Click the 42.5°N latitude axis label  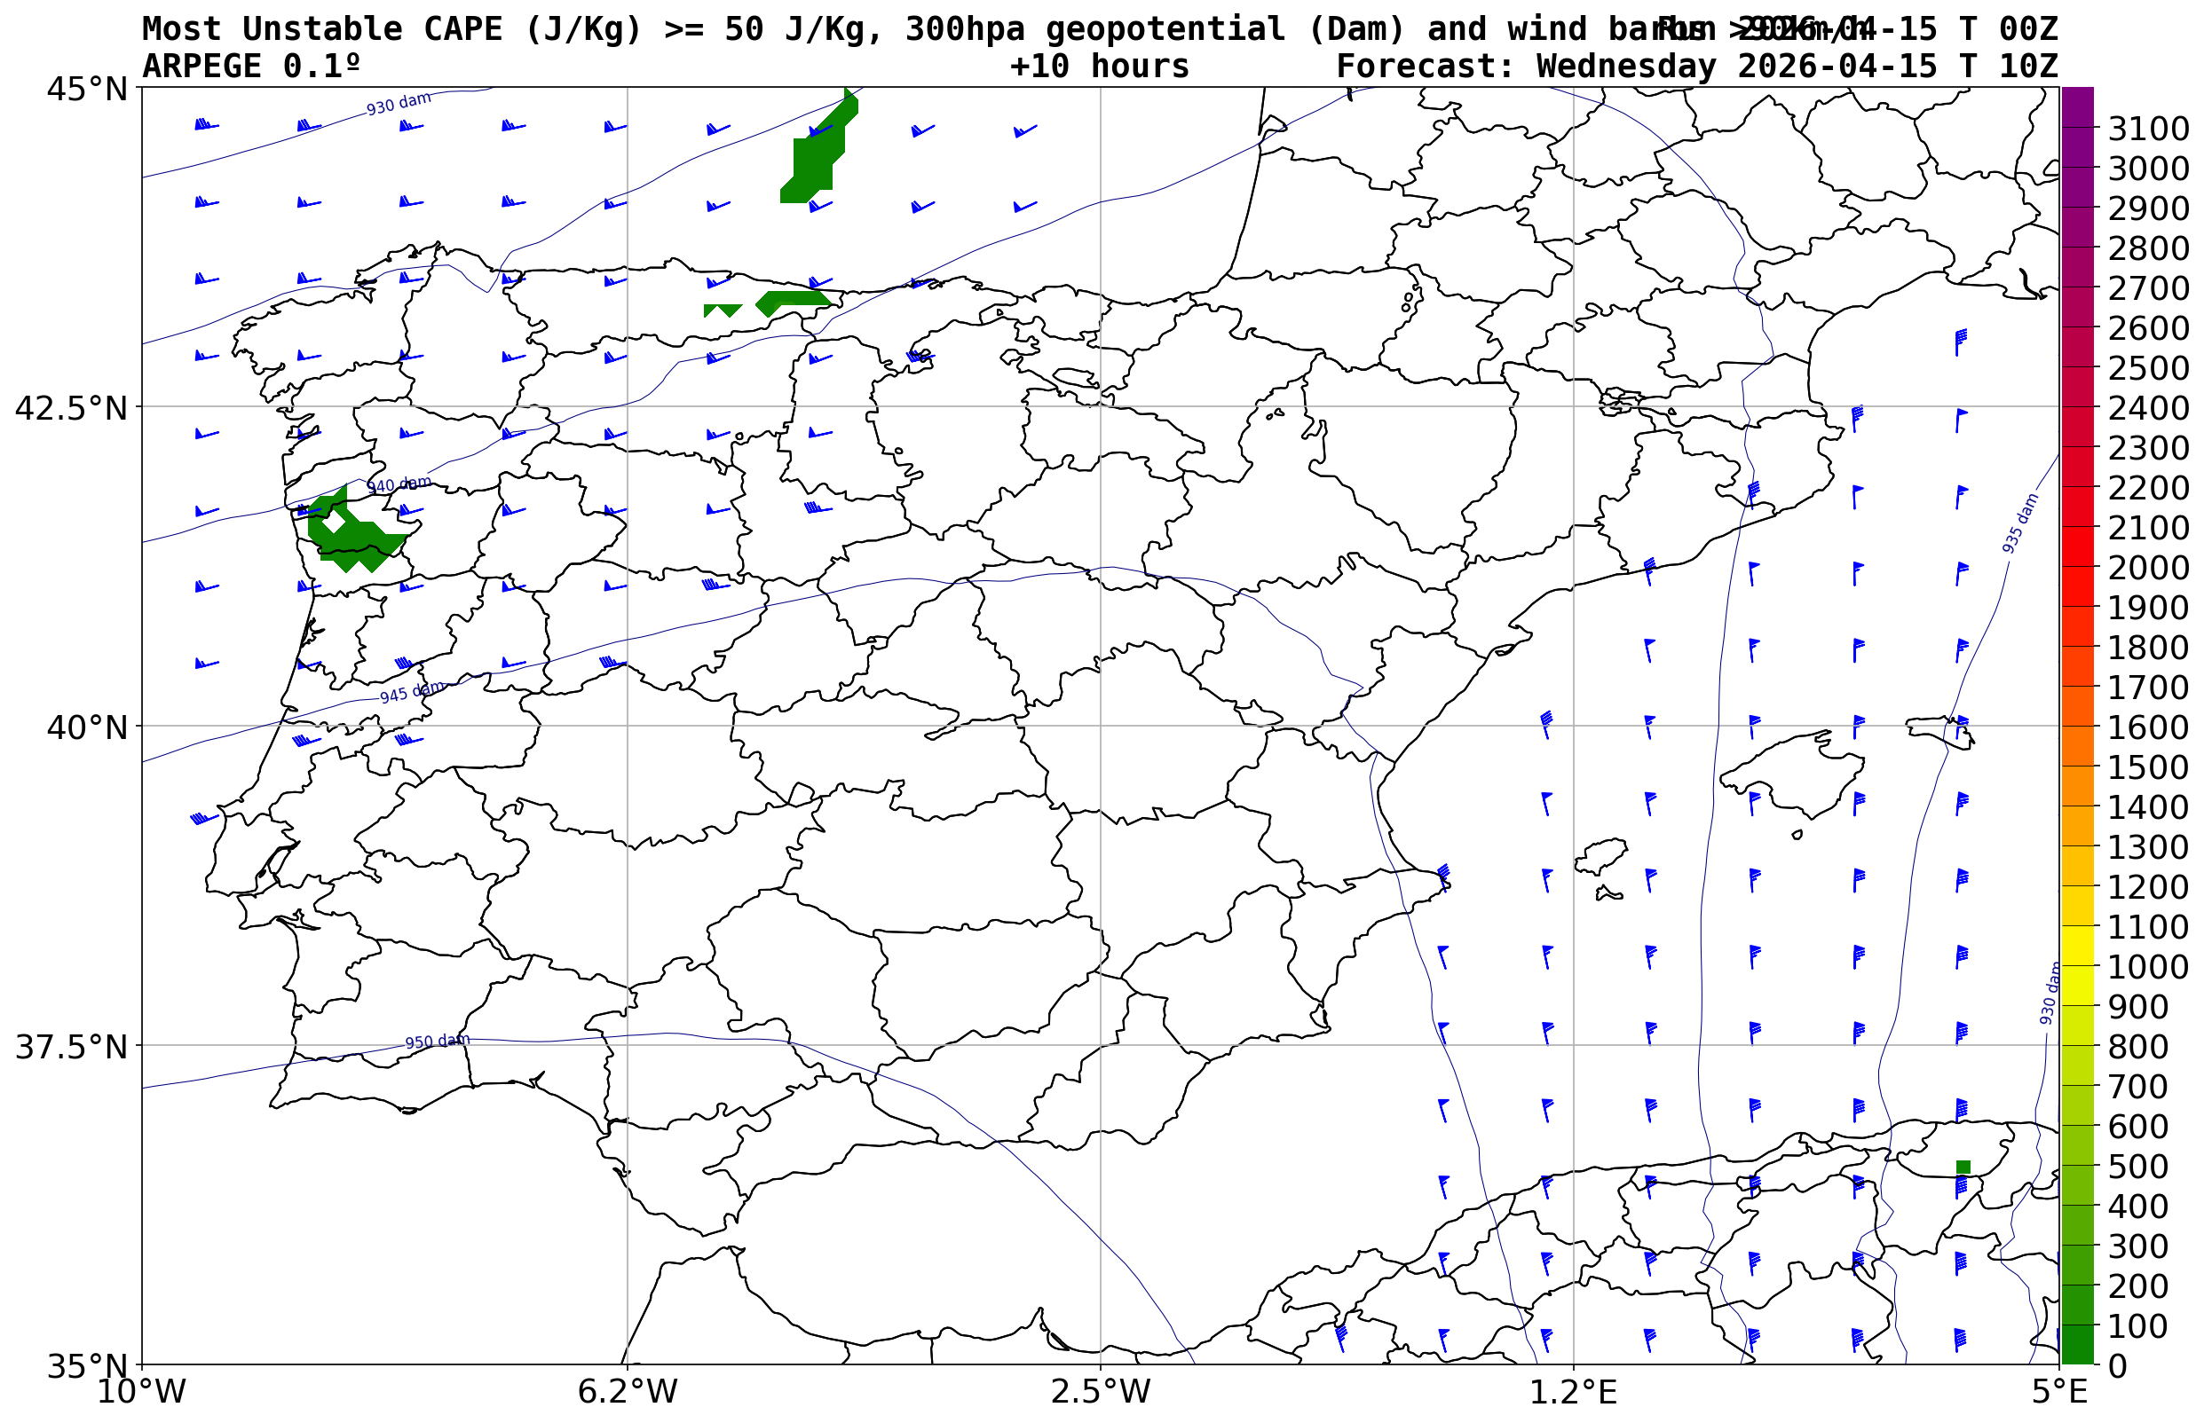pyautogui.click(x=70, y=407)
